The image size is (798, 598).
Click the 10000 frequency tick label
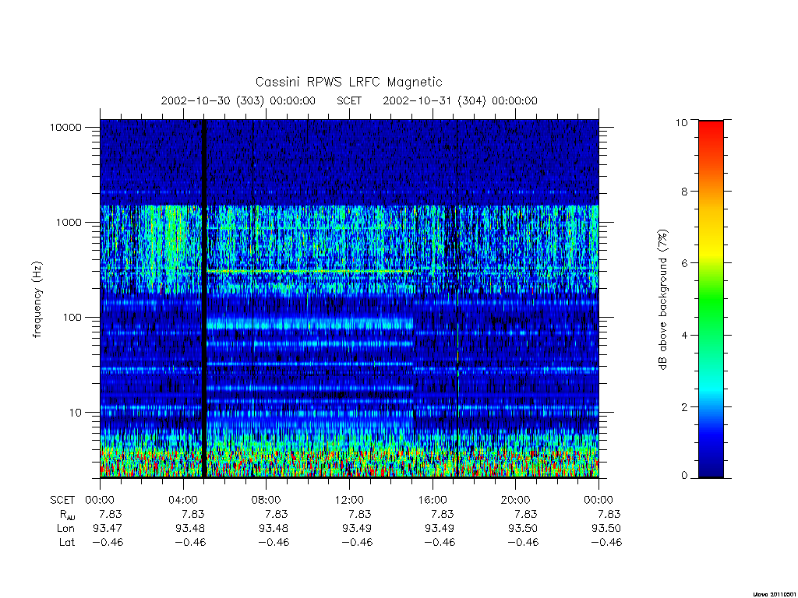(x=65, y=127)
